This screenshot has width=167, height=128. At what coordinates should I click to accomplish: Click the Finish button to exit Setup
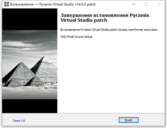(x=129, y=120)
